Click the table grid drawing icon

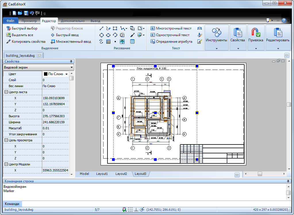point(132,42)
